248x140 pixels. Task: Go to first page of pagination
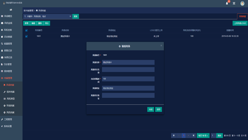[x=173, y=135]
